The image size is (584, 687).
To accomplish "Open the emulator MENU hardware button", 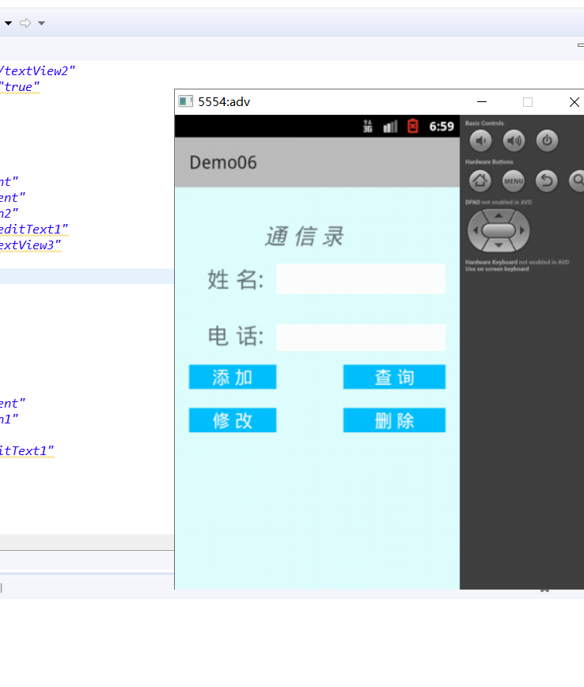I will (x=514, y=180).
